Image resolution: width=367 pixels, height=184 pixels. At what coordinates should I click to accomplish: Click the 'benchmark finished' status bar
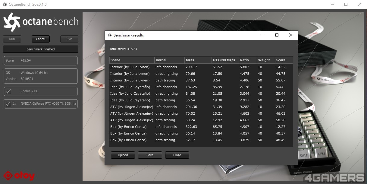pyautogui.click(x=41, y=49)
